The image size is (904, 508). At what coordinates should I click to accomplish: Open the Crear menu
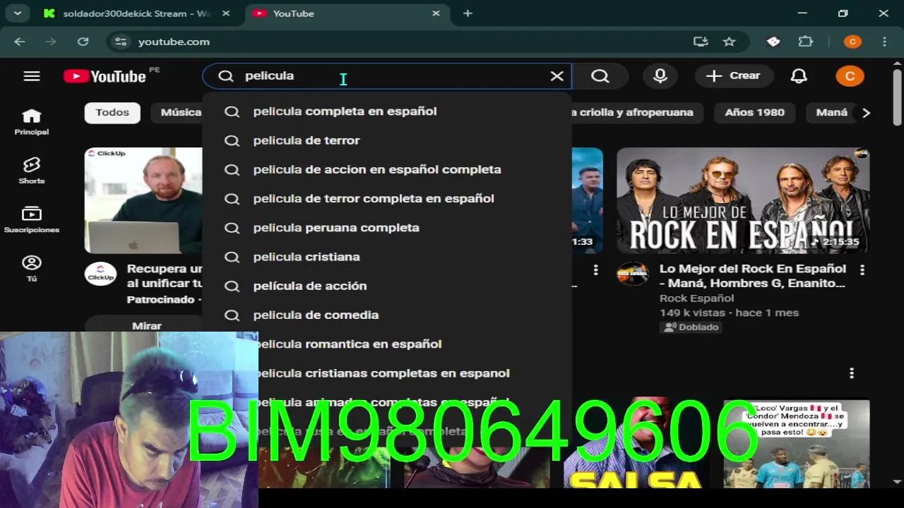click(x=734, y=76)
